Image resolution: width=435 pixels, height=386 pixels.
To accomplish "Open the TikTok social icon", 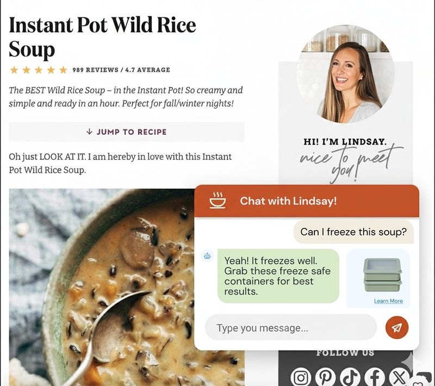I will click(350, 377).
